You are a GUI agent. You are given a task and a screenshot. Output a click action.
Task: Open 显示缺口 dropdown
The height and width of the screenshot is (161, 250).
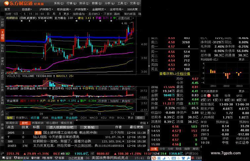coord(95,14)
